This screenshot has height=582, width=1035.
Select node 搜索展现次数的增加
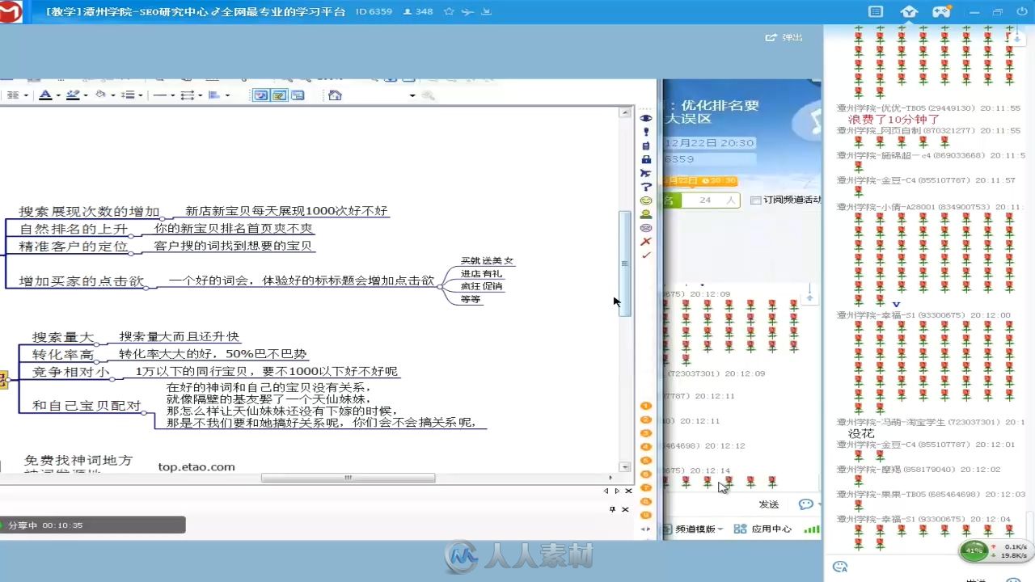click(x=89, y=211)
